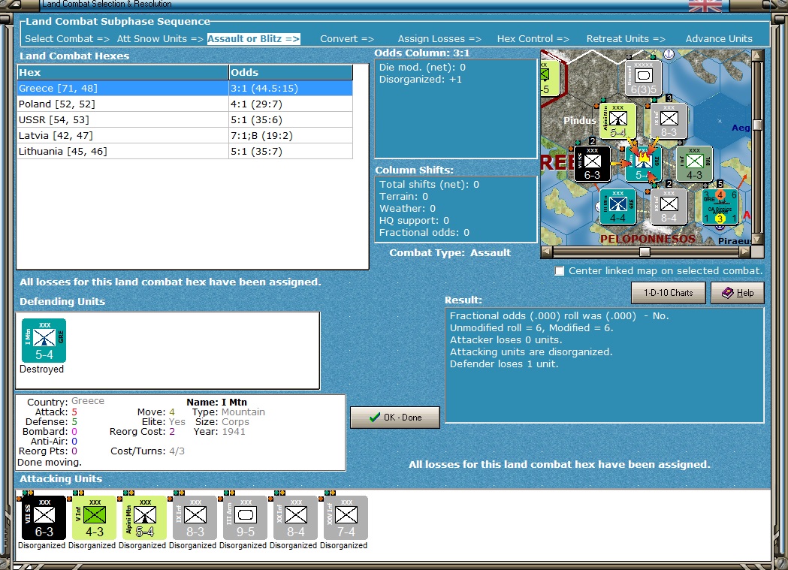Select the III Arm 9-5 attacking unit
Screen dimensions: 788x570
(x=245, y=517)
